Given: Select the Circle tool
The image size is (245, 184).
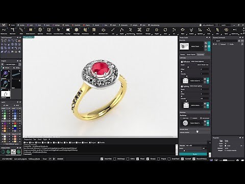Looking at the screenshot, I should [x=165, y=31].
